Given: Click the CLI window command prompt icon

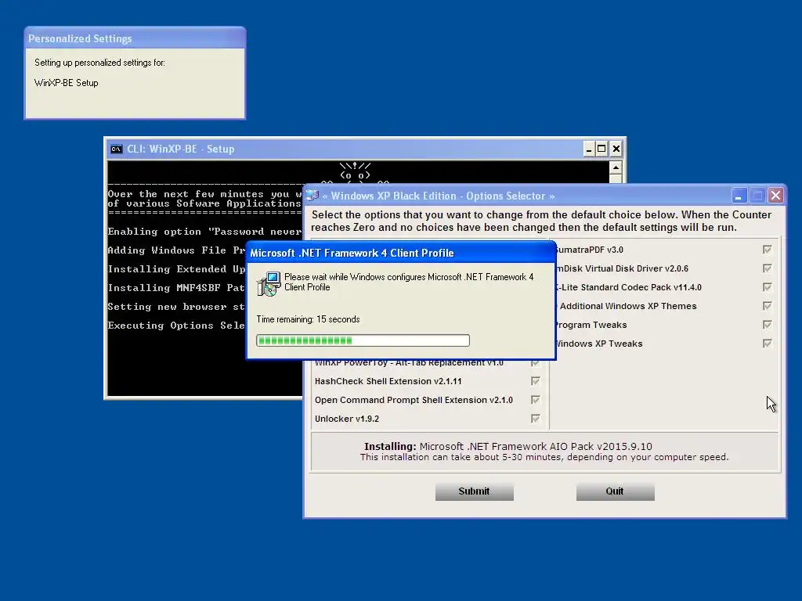Looking at the screenshot, I should coord(116,149).
